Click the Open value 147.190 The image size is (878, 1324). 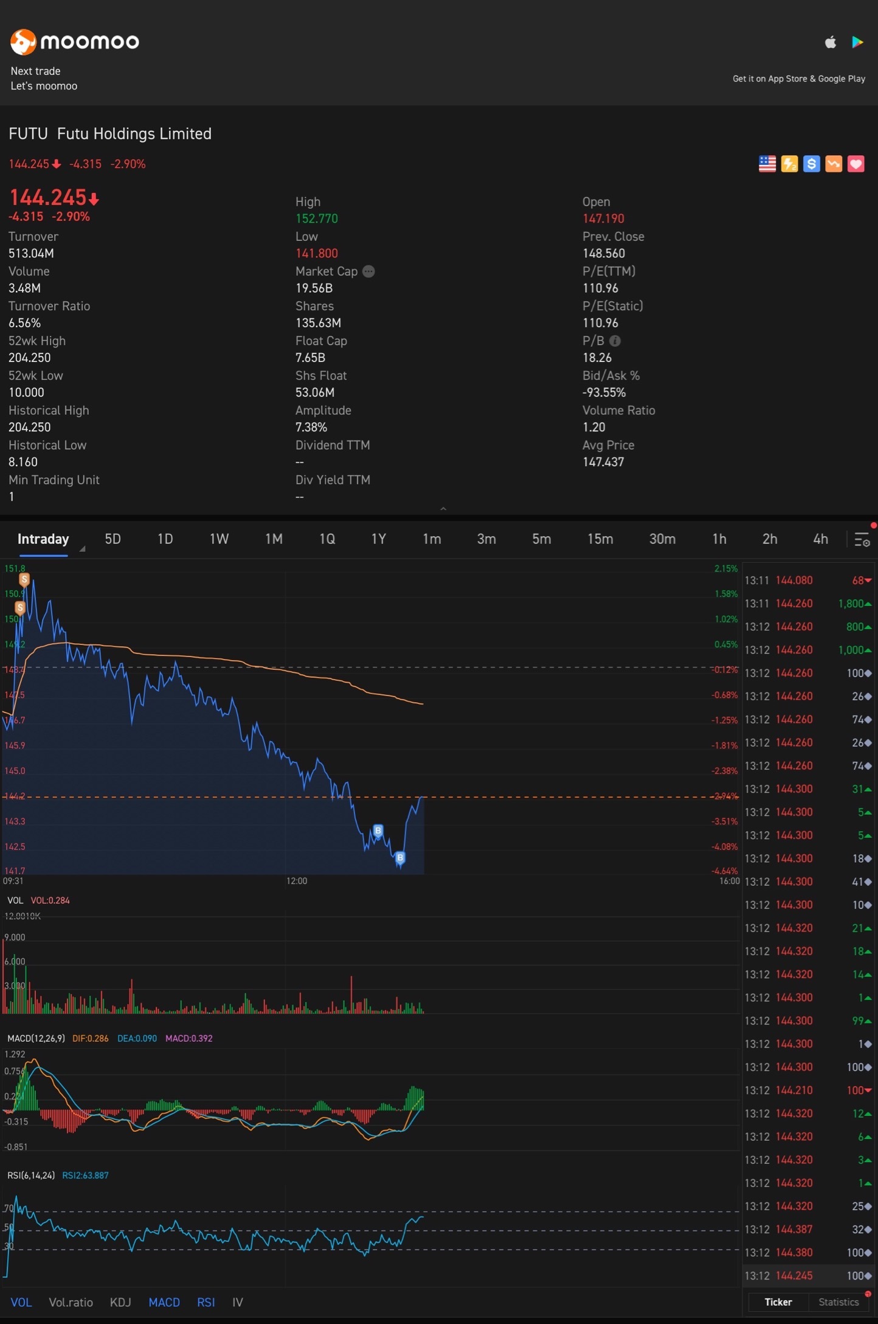point(603,218)
